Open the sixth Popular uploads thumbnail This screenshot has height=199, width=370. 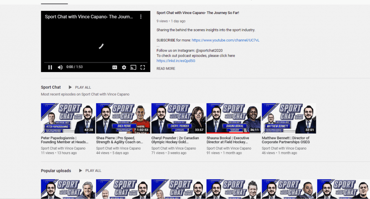344,189
